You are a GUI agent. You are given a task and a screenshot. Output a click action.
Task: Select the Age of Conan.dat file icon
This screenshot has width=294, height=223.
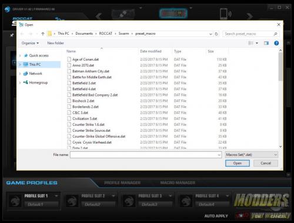(x=69, y=59)
